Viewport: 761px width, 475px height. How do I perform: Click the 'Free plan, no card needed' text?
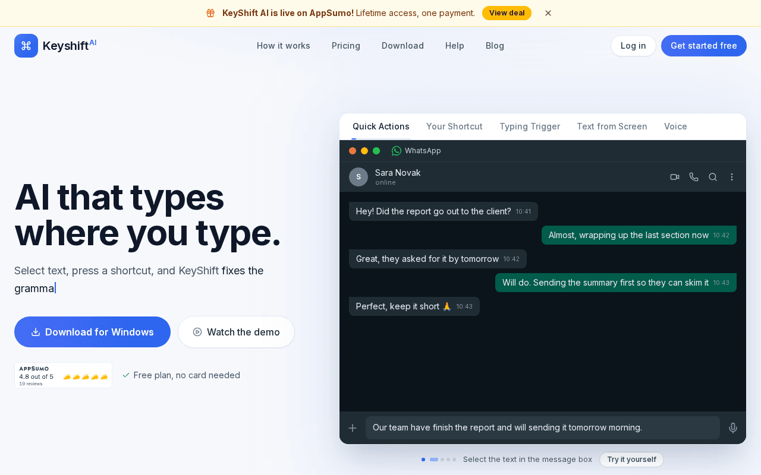187,375
